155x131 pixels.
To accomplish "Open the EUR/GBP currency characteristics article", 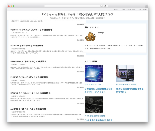I will pos(29,77).
